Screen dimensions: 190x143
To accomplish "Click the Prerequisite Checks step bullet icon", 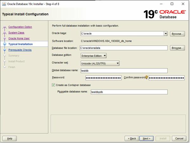I will 4,50.
